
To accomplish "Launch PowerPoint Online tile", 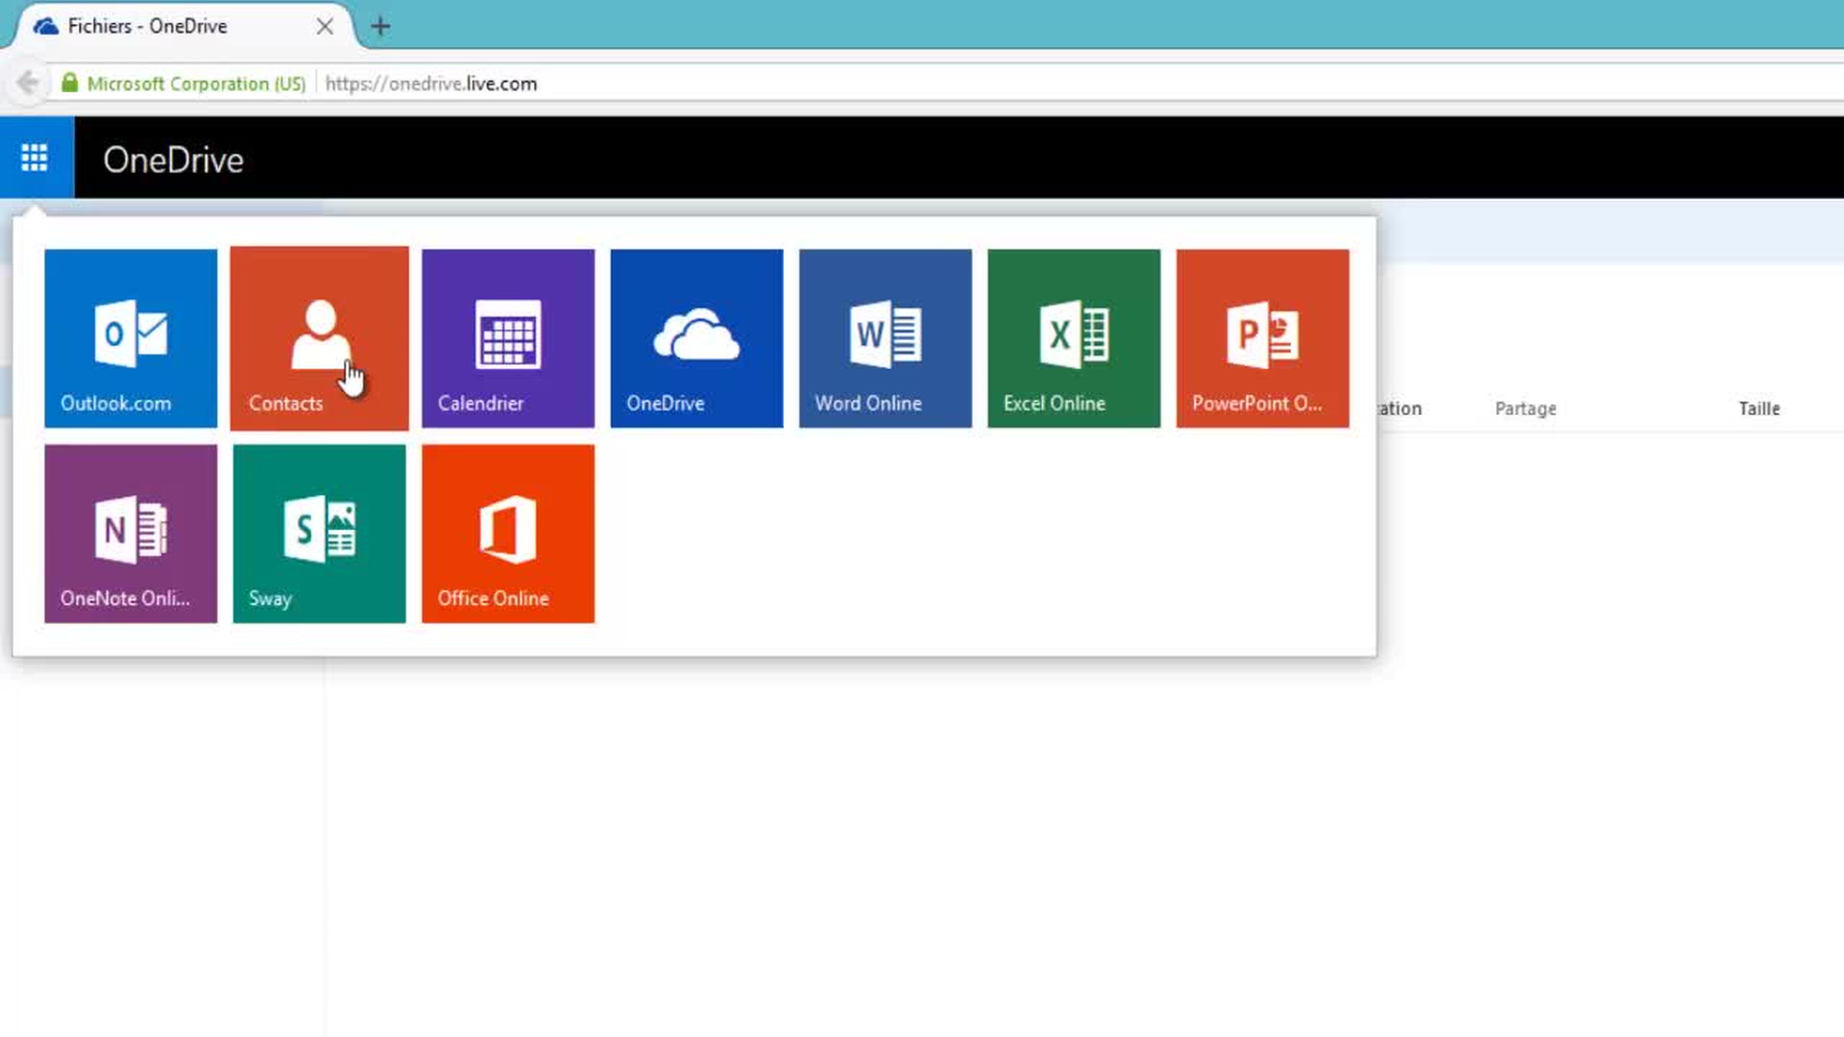I will point(1263,338).
